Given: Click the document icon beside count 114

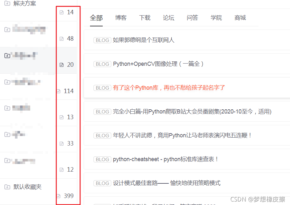Looking at the screenshot, I should pos(59,91).
